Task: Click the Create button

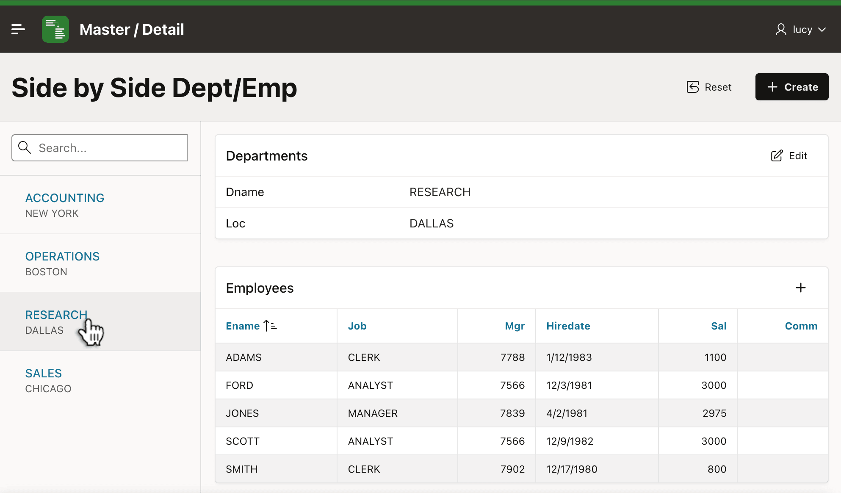Action: pos(792,87)
